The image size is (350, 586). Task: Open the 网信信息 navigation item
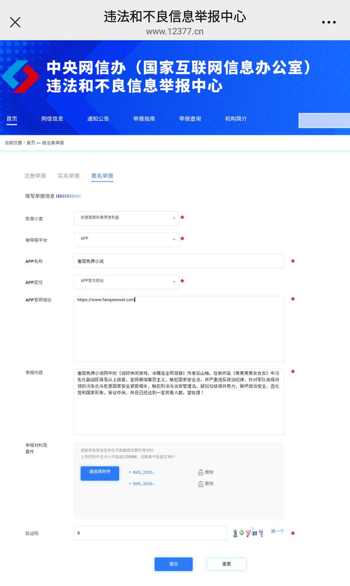(x=52, y=119)
